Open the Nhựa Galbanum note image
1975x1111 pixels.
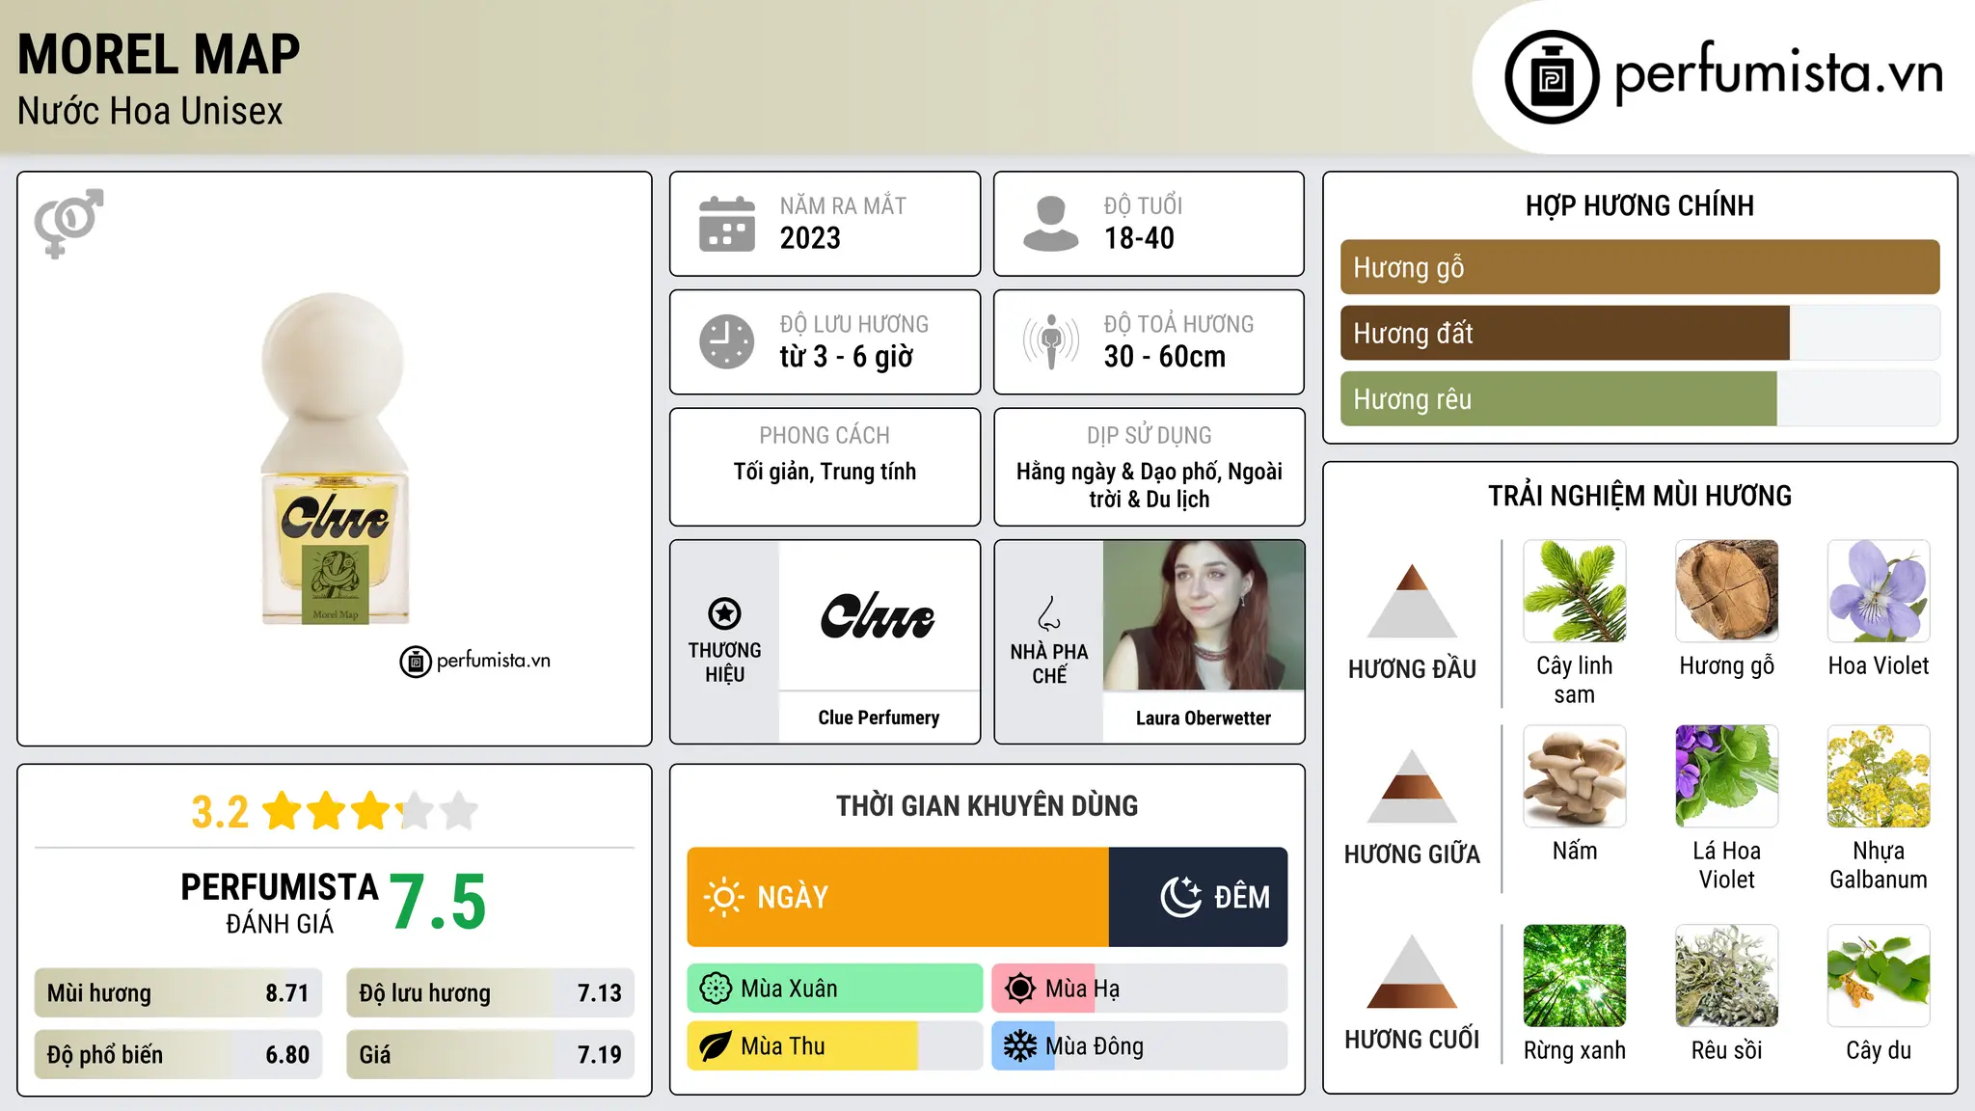pyautogui.click(x=1879, y=776)
